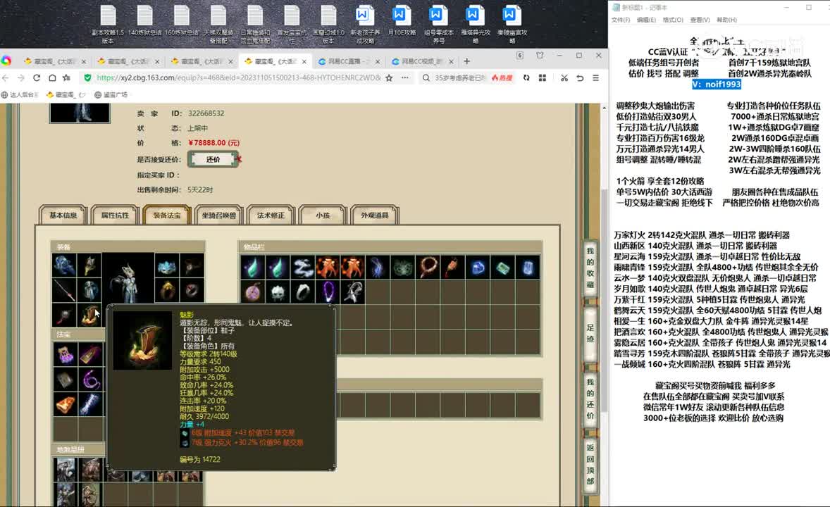Select the green jade tablet inventory item

[502, 268]
